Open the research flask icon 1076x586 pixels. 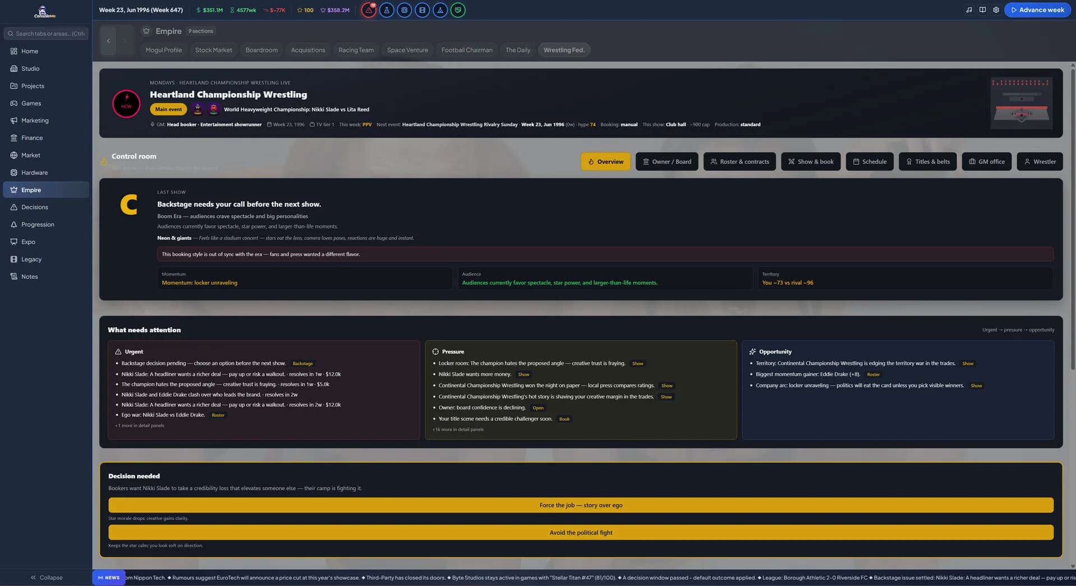[387, 10]
